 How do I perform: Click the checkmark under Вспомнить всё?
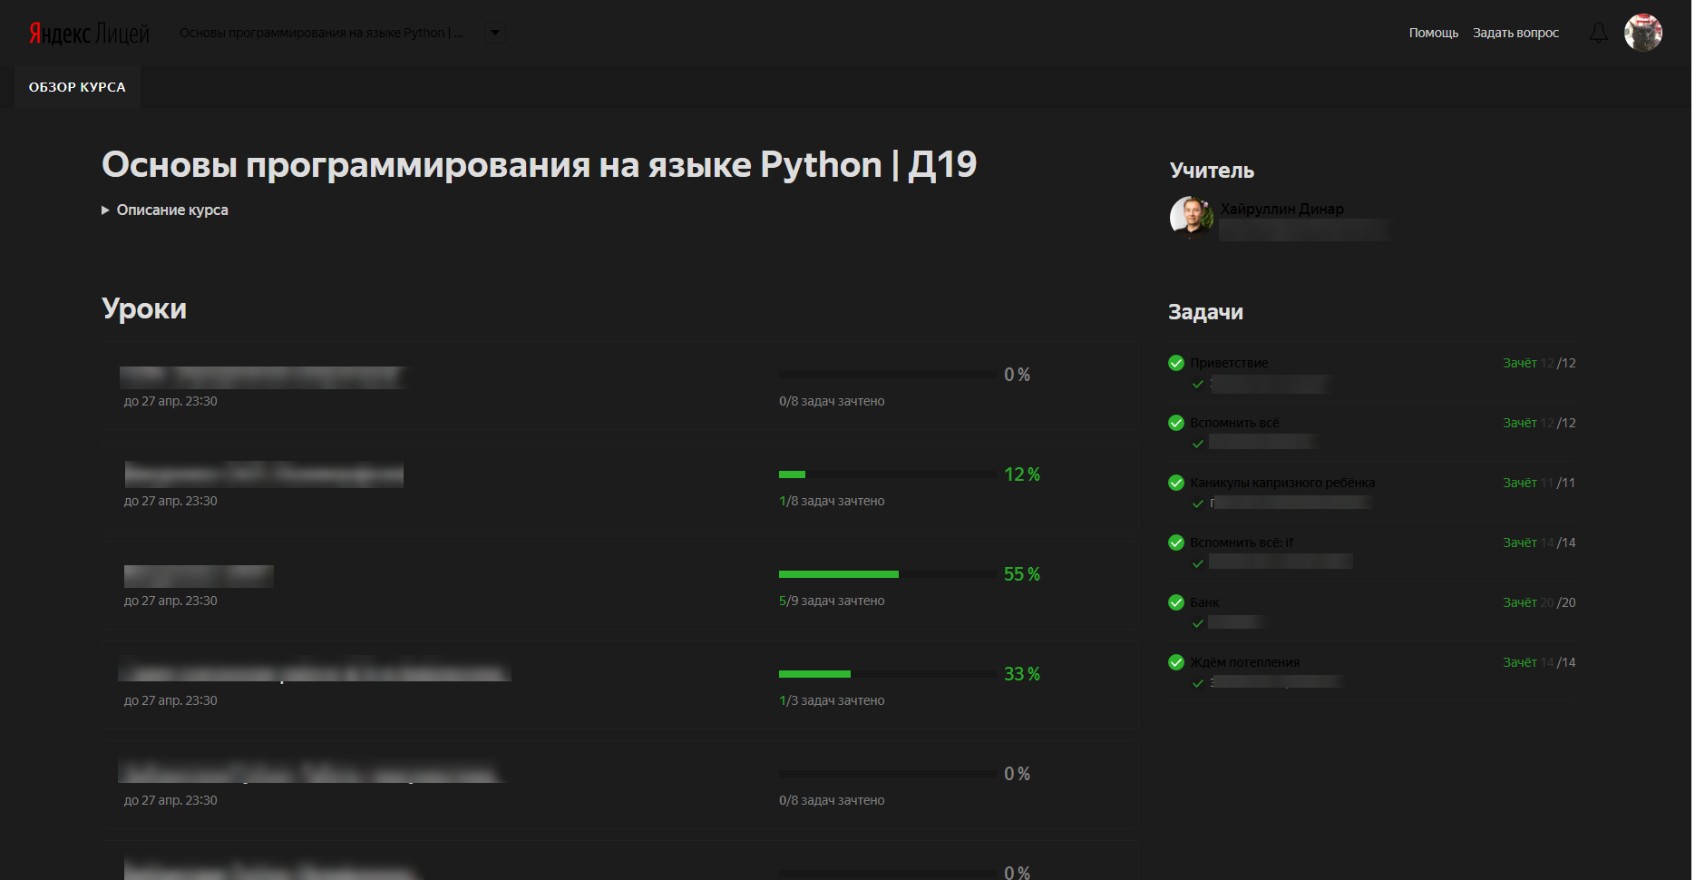(1197, 442)
